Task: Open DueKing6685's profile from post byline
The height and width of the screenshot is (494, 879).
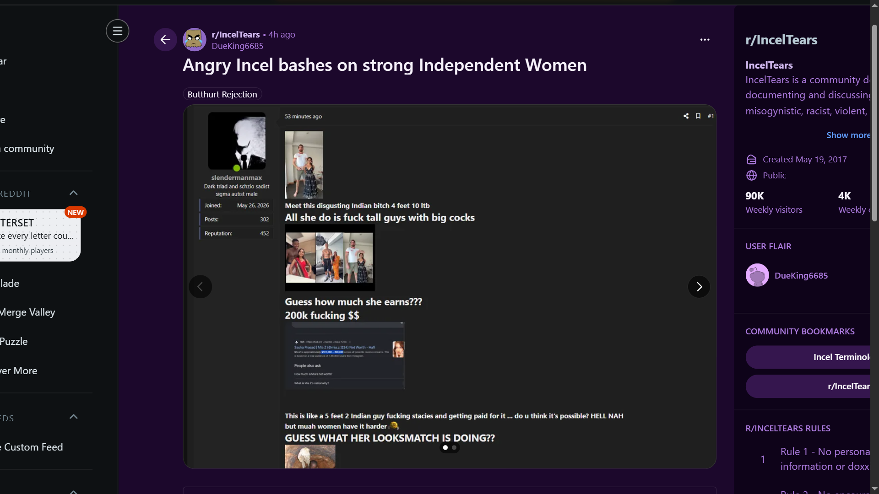Action: [x=237, y=46]
